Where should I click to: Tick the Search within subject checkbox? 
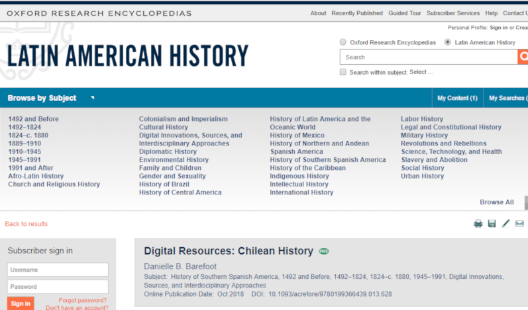tap(343, 72)
